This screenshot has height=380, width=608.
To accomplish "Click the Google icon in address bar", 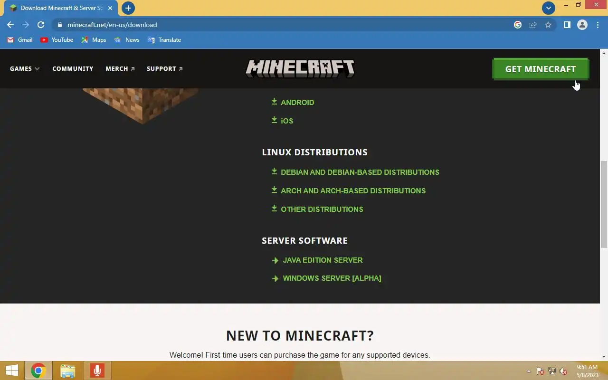I will click(518, 25).
